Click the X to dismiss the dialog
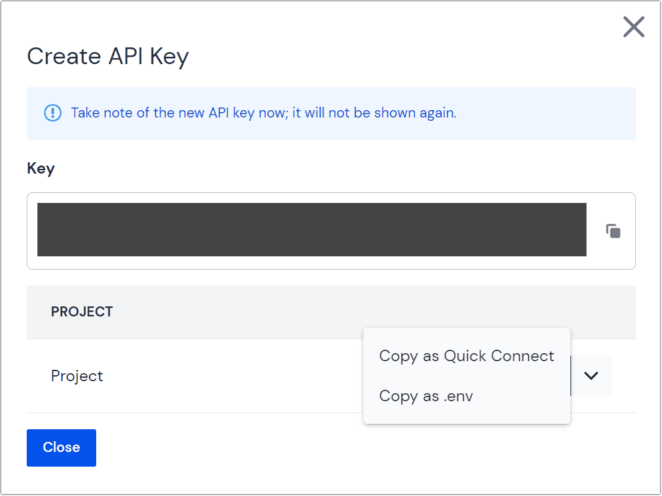The height and width of the screenshot is (496, 662). coord(633,27)
